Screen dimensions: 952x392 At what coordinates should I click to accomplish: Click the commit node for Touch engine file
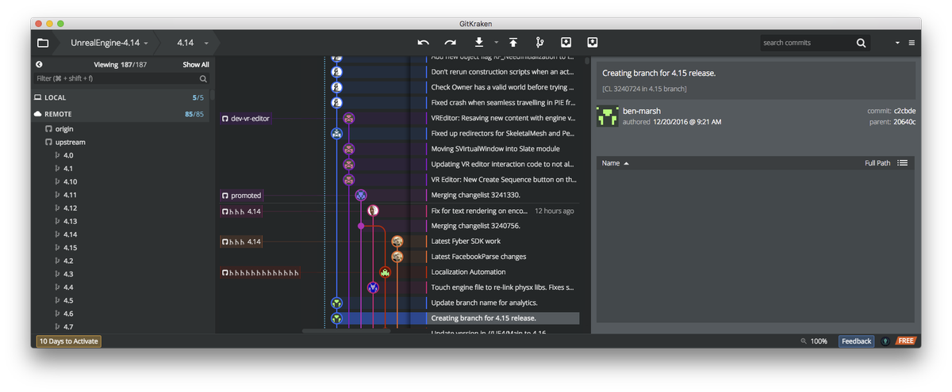[373, 287]
